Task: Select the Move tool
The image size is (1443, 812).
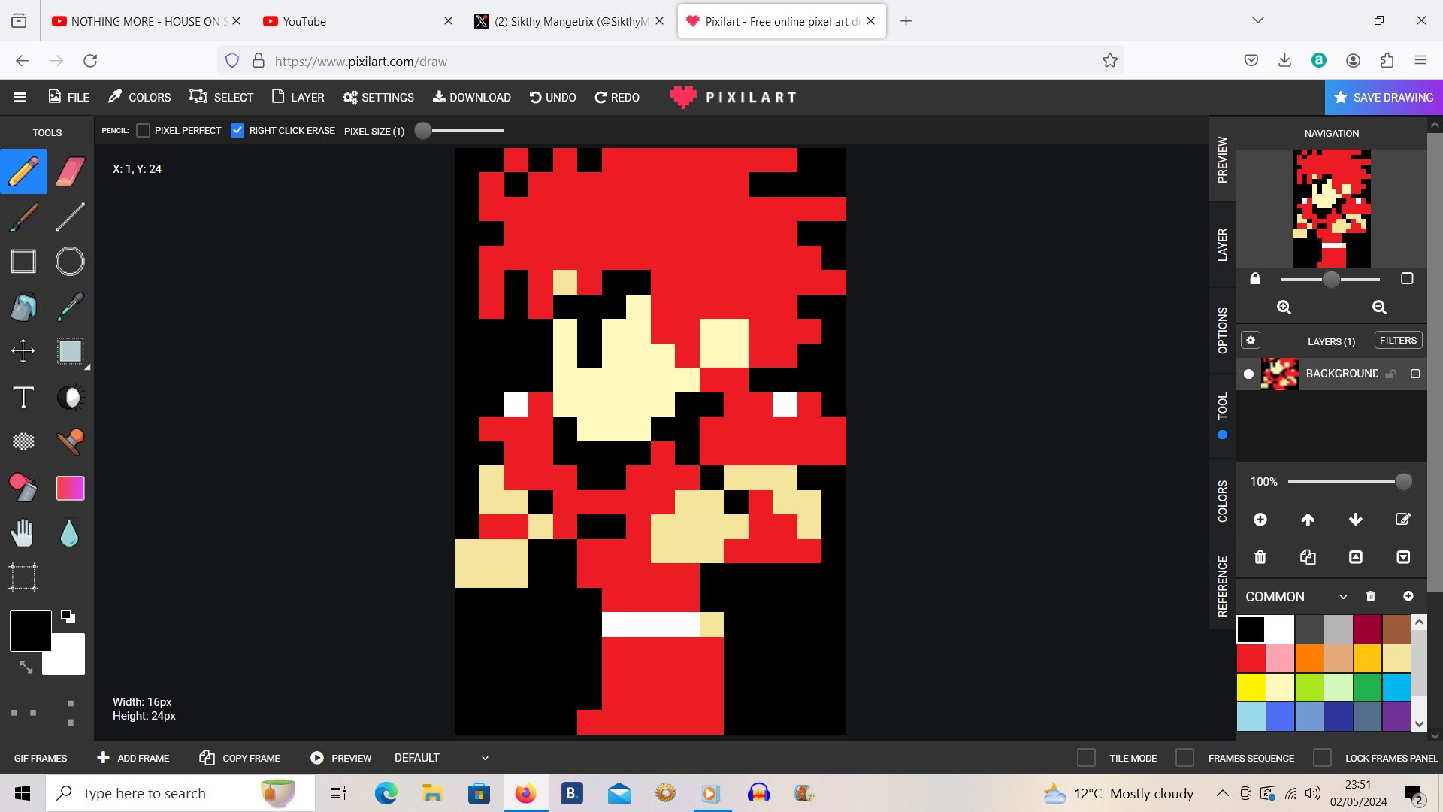Action: point(23,351)
